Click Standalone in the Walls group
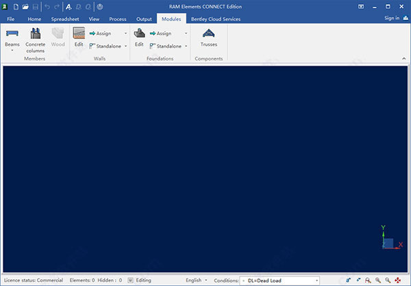Screen dimensions: 411x286 point(105,46)
